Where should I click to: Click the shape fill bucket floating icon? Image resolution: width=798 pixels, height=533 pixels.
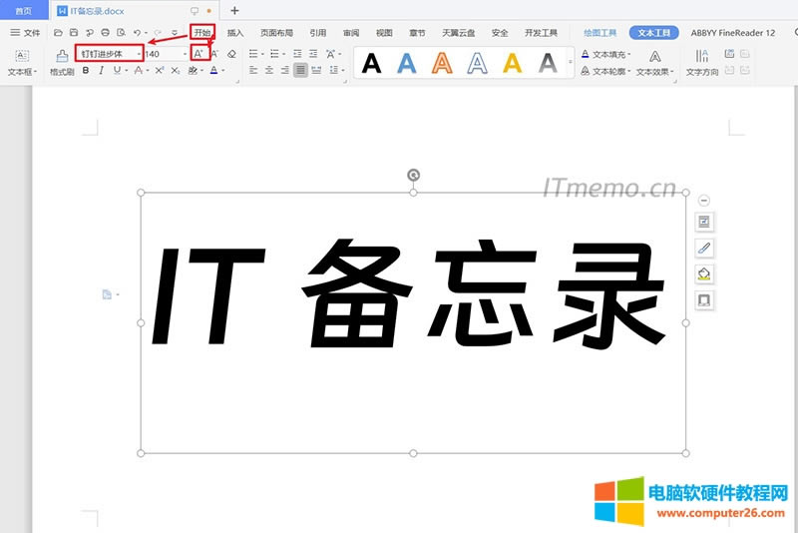pos(704,273)
